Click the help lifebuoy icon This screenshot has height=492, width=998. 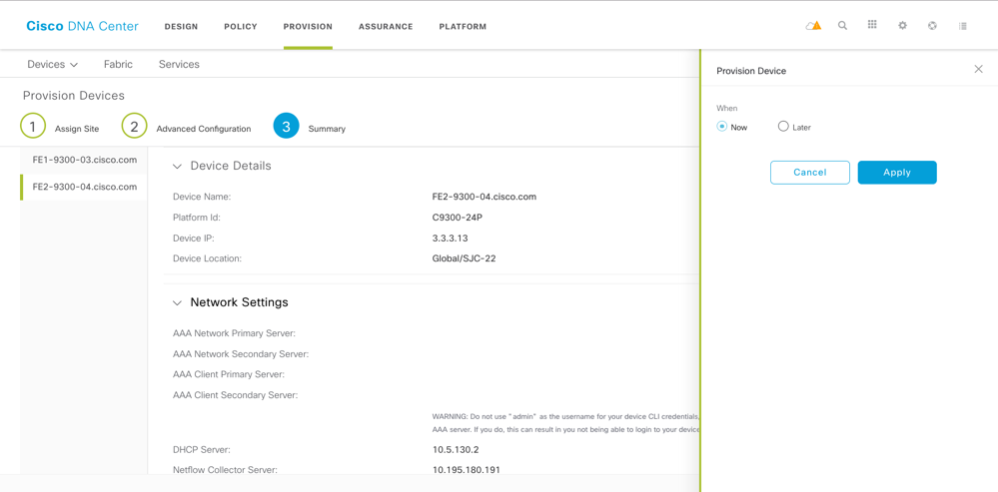coord(932,26)
